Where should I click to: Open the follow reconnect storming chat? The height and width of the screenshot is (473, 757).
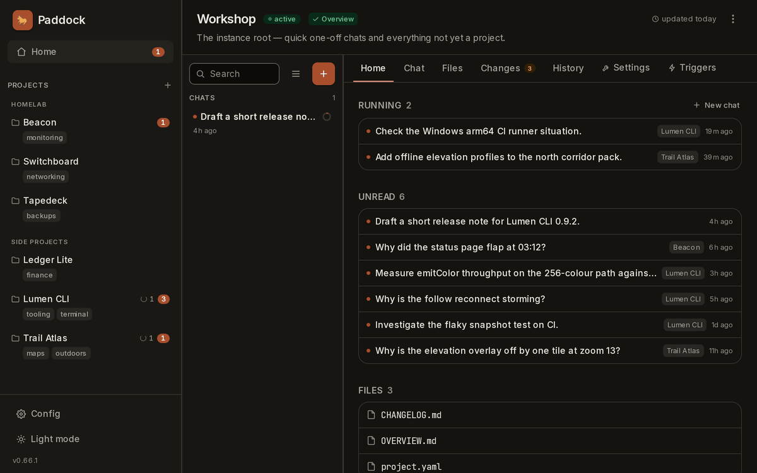[x=549, y=299]
